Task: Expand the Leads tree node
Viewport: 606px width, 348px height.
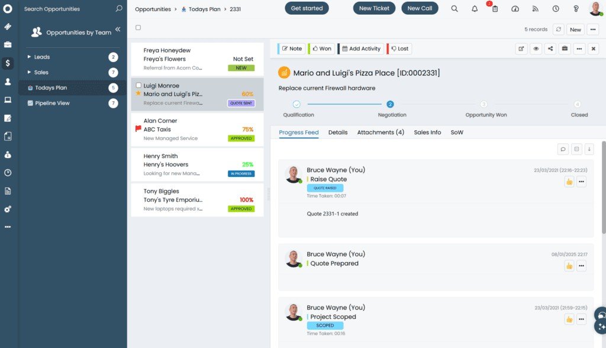Action: pos(29,57)
